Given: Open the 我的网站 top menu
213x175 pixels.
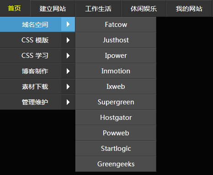Looking at the screenshot, I should tap(189, 9).
